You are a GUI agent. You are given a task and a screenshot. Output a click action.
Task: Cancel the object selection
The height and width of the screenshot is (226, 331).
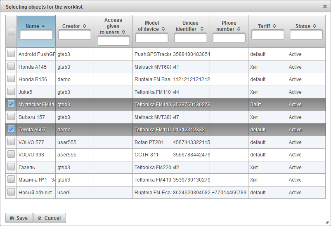[49, 218]
